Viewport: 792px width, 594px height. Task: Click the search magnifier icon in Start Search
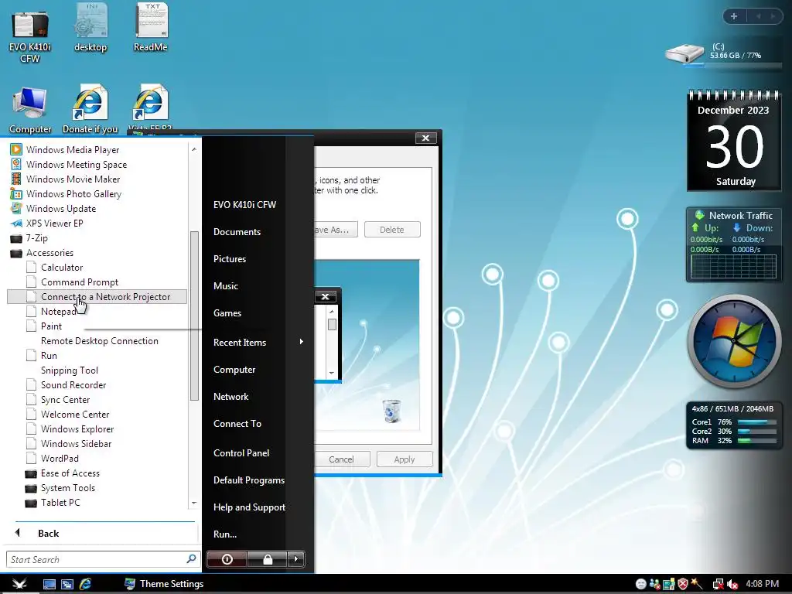(191, 558)
